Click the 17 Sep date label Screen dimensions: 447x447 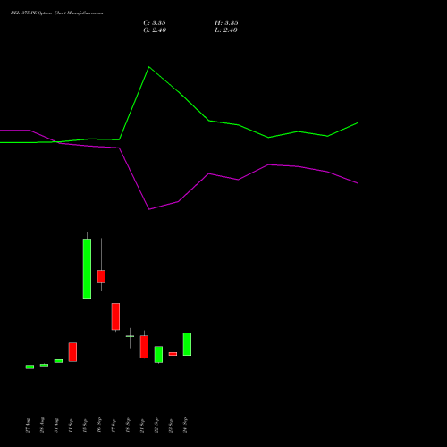(114, 426)
